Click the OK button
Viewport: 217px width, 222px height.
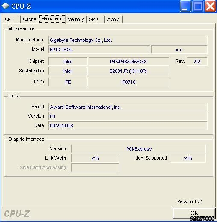pyautogui.click(x=194, y=213)
